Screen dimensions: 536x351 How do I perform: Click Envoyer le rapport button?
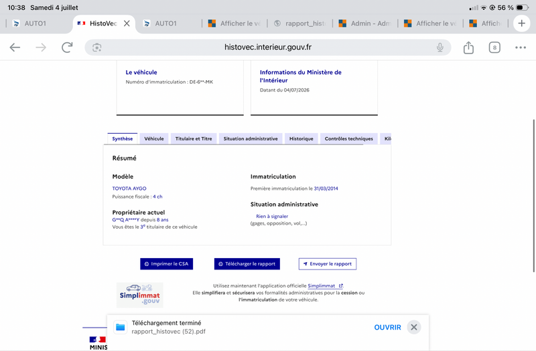tap(328, 263)
